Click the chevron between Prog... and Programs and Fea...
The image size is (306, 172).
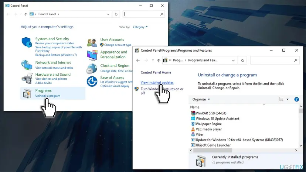[x=186, y=60]
